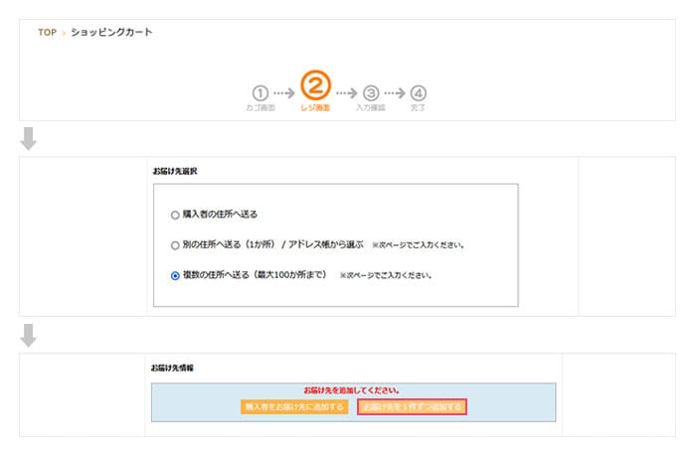The width and height of the screenshot is (696, 457).
Task: Click the step 4 完了 circle icon
Action: (x=418, y=92)
